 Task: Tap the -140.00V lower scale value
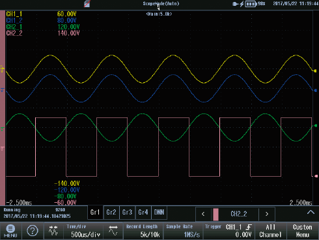click(67, 183)
